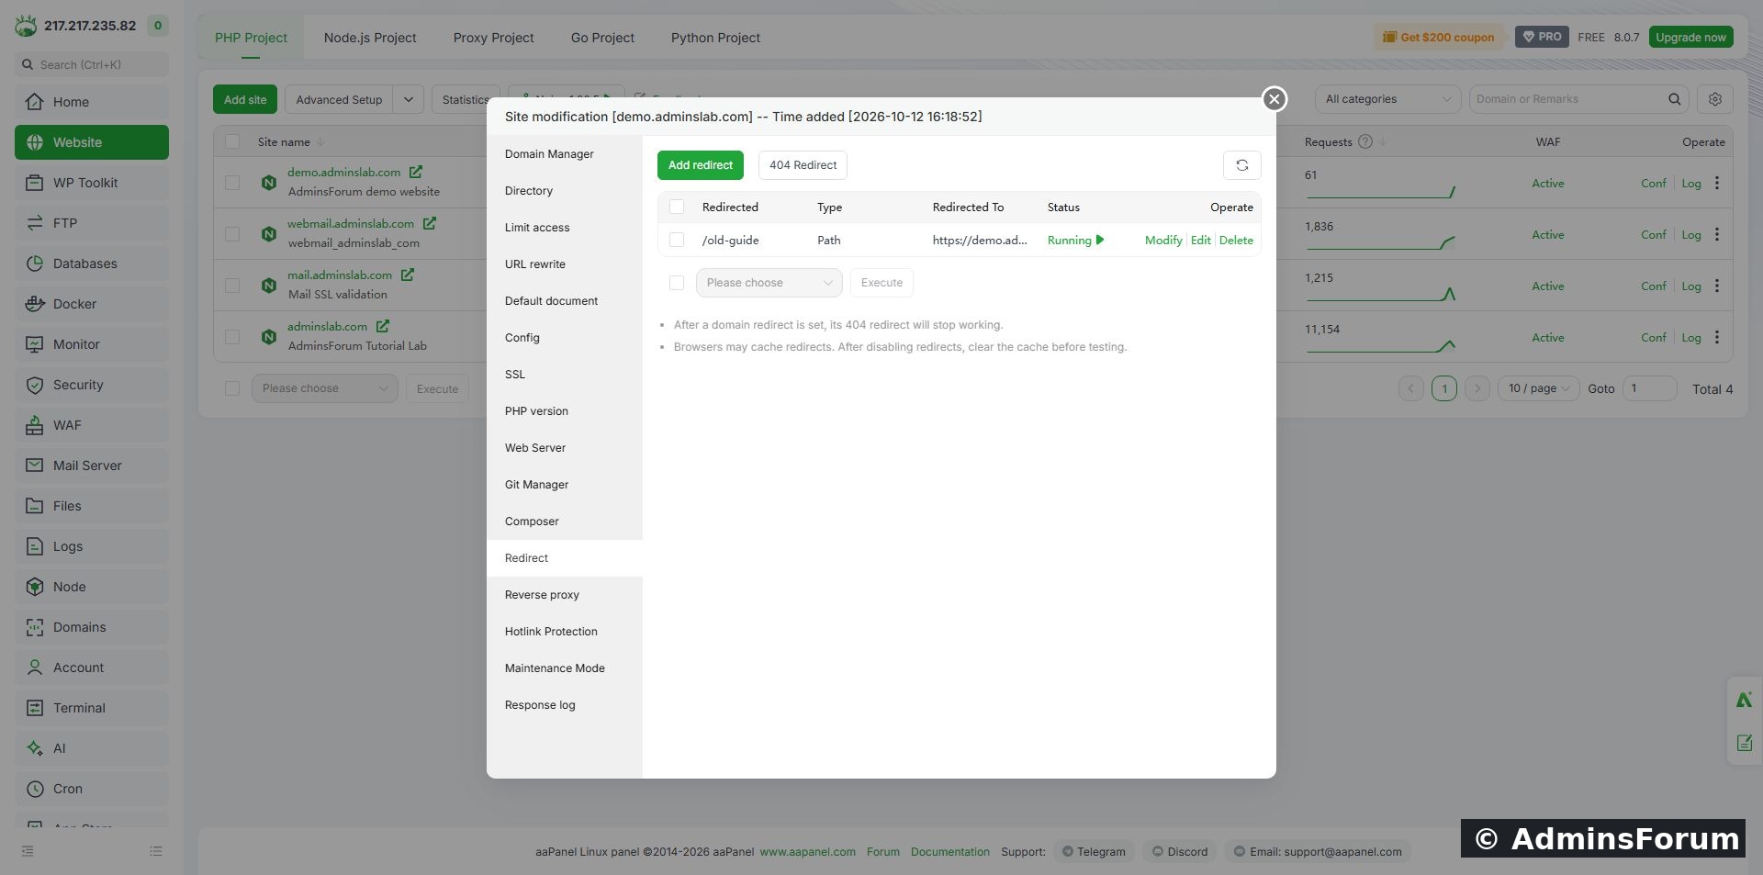1763x875 pixels.
Task: Open Cron from the sidebar
Action: click(92, 789)
